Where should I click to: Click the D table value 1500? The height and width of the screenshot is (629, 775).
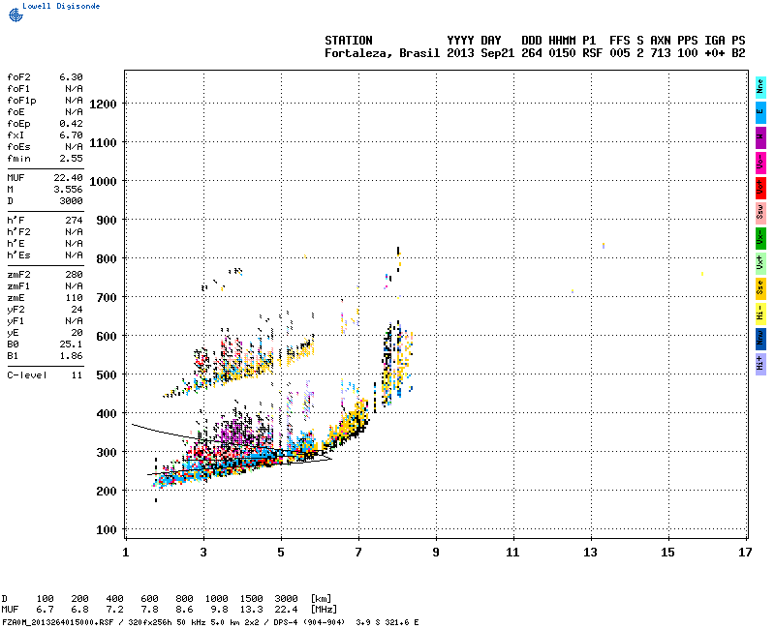click(252, 599)
